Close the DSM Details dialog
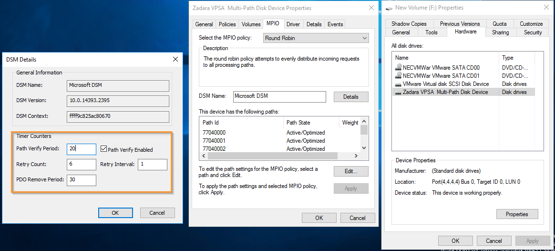555x251 pixels. (175, 60)
